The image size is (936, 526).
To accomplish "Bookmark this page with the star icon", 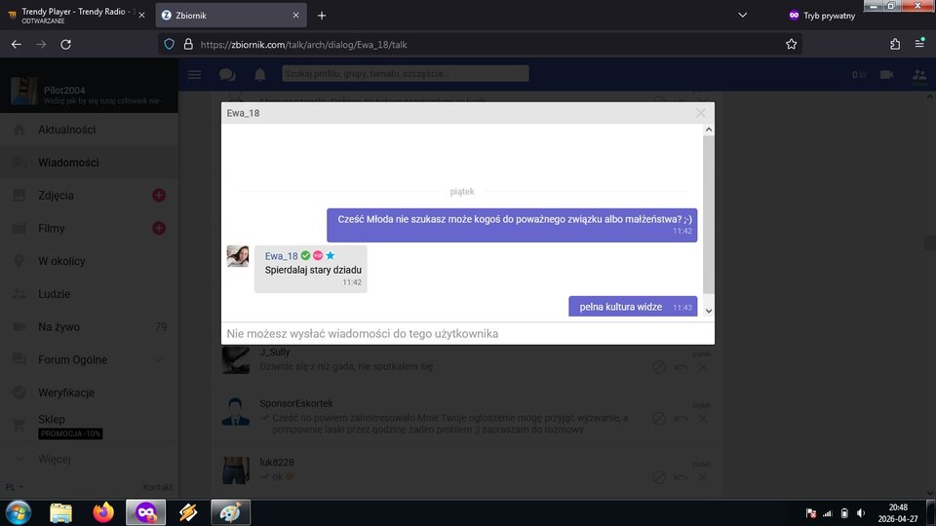I will pos(791,44).
